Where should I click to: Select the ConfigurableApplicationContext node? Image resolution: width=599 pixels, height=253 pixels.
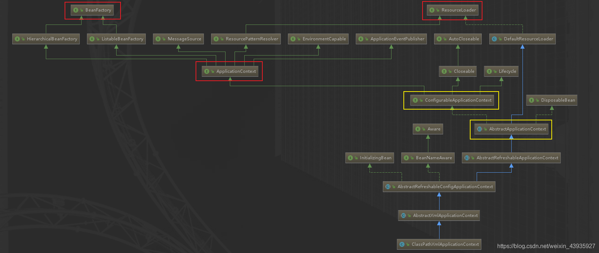(x=452, y=100)
